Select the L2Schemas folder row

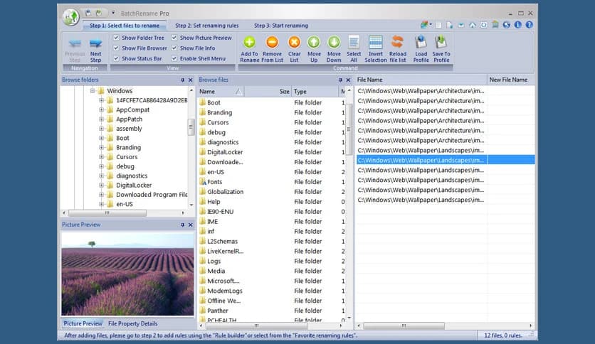(270, 242)
